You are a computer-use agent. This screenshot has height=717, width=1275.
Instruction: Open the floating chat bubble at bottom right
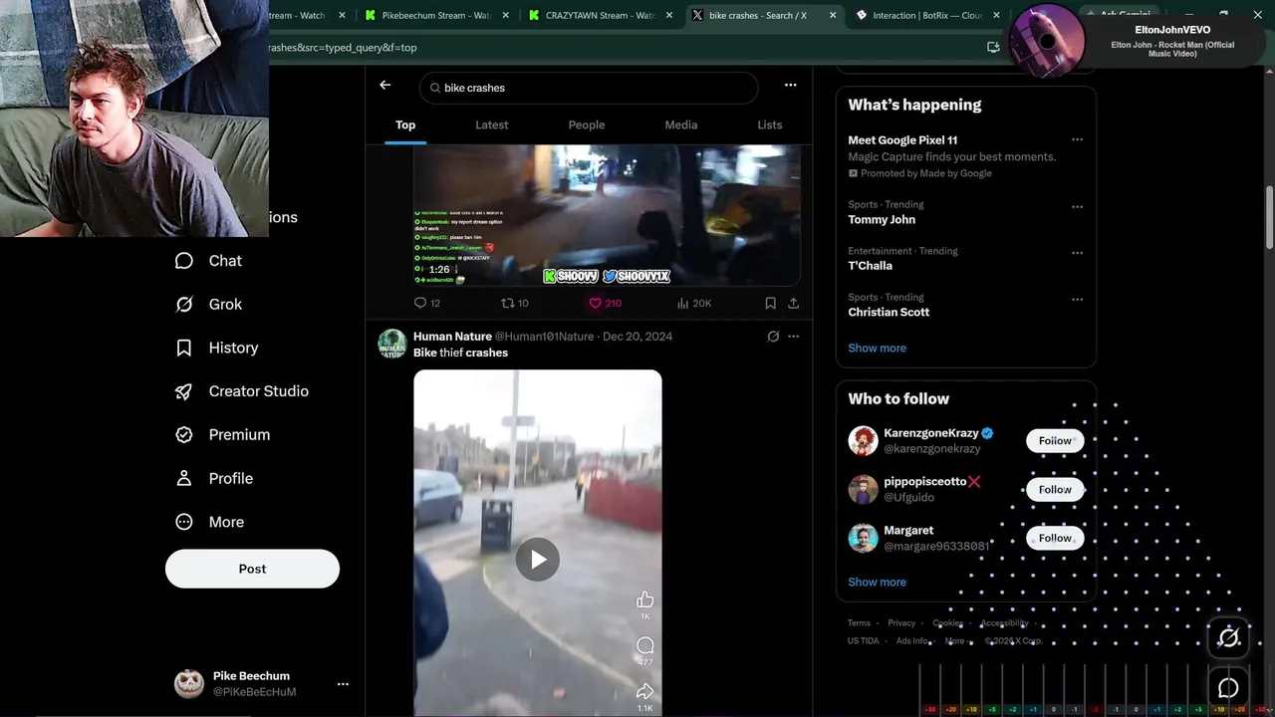[x=1228, y=688]
